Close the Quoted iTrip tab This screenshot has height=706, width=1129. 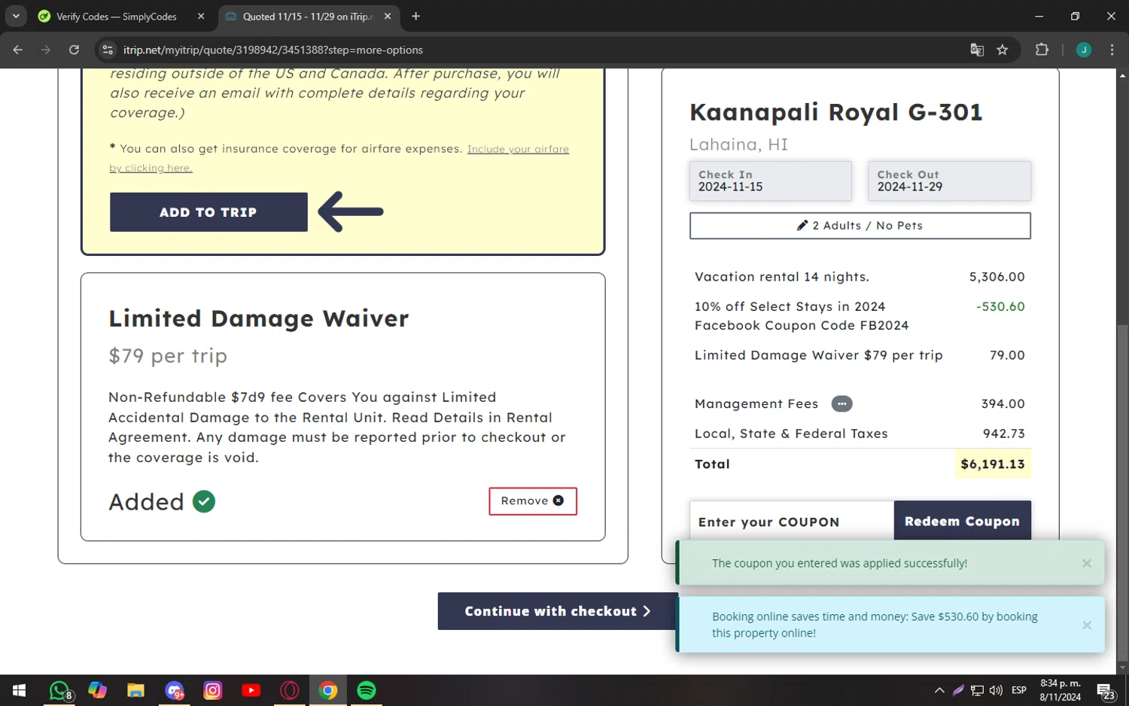pyautogui.click(x=388, y=17)
